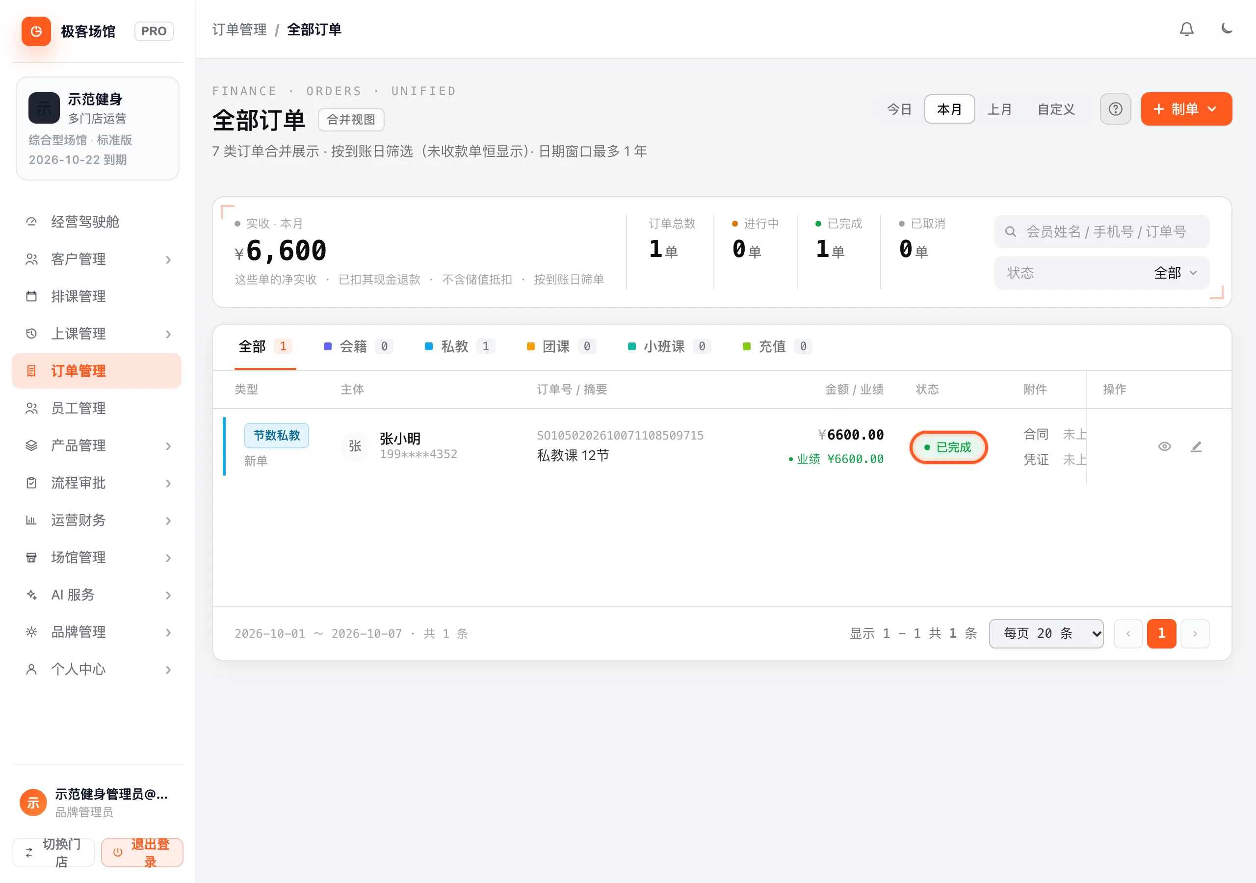Viewport: 1256px width, 883px height.
Task: Toggle dark mode moon icon
Action: (1227, 29)
